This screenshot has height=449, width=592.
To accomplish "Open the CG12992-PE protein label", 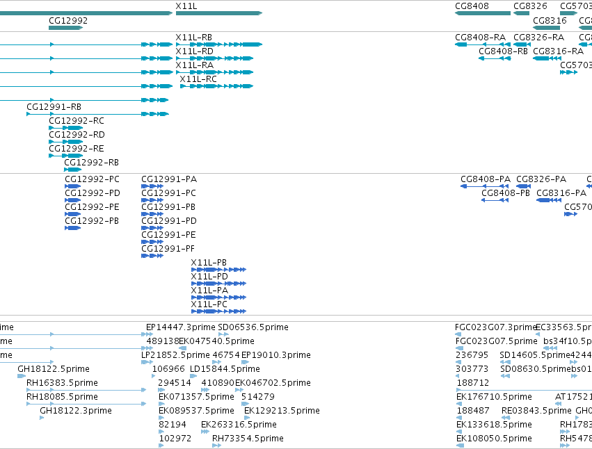I will [x=92, y=207].
